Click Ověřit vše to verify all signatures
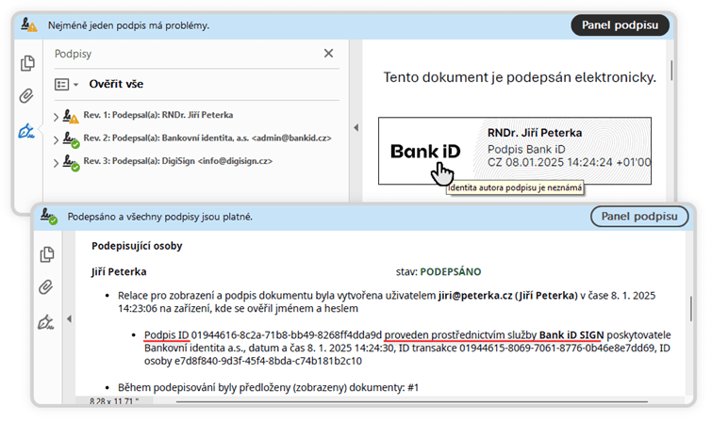The width and height of the screenshot is (712, 422). [x=116, y=84]
